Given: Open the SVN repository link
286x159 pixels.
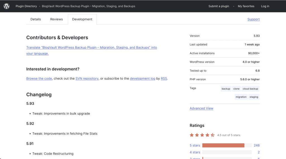Looking at the screenshot, I should [x=87, y=79].
